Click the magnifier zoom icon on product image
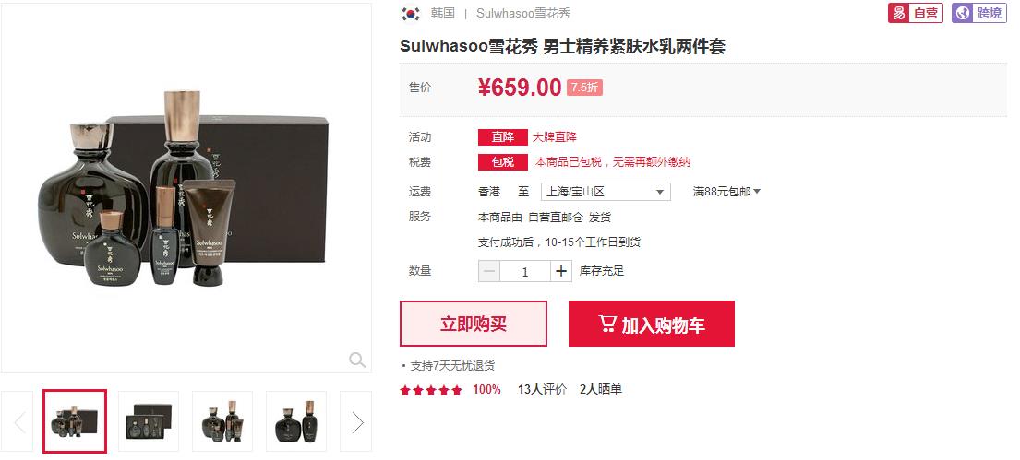This screenshot has width=1020, height=460. 357,360
